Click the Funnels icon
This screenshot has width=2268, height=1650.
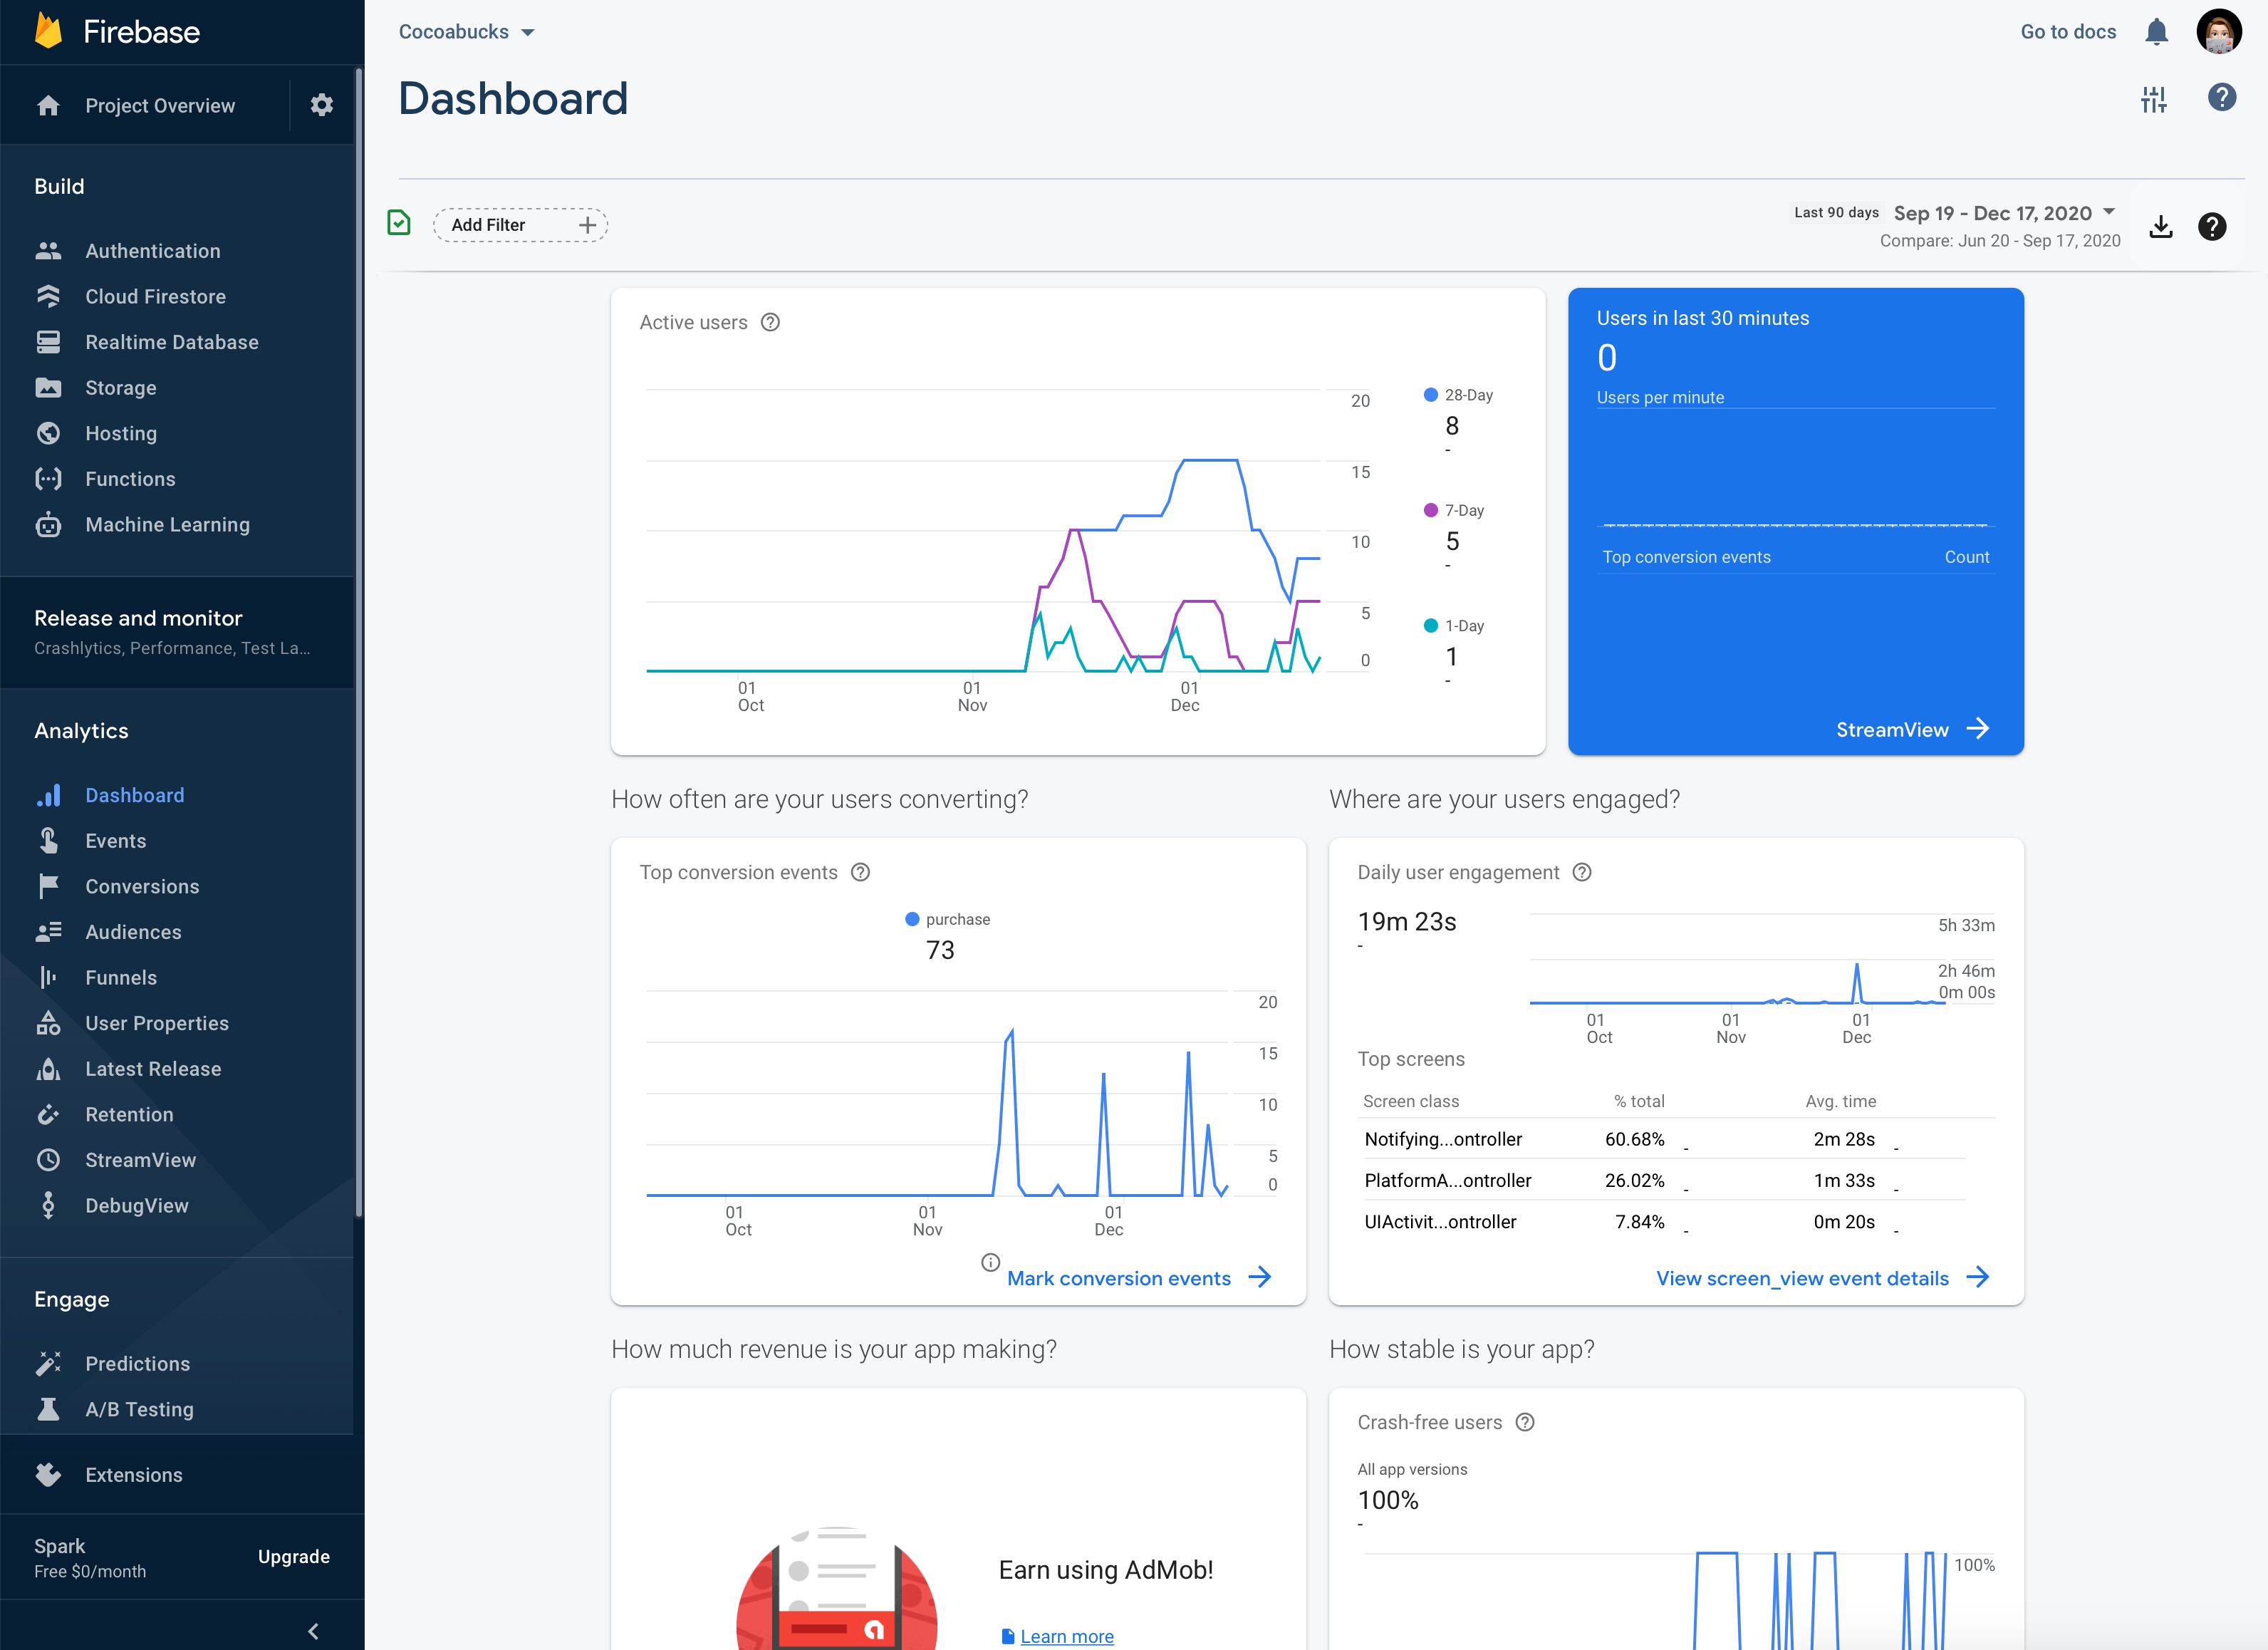point(48,977)
